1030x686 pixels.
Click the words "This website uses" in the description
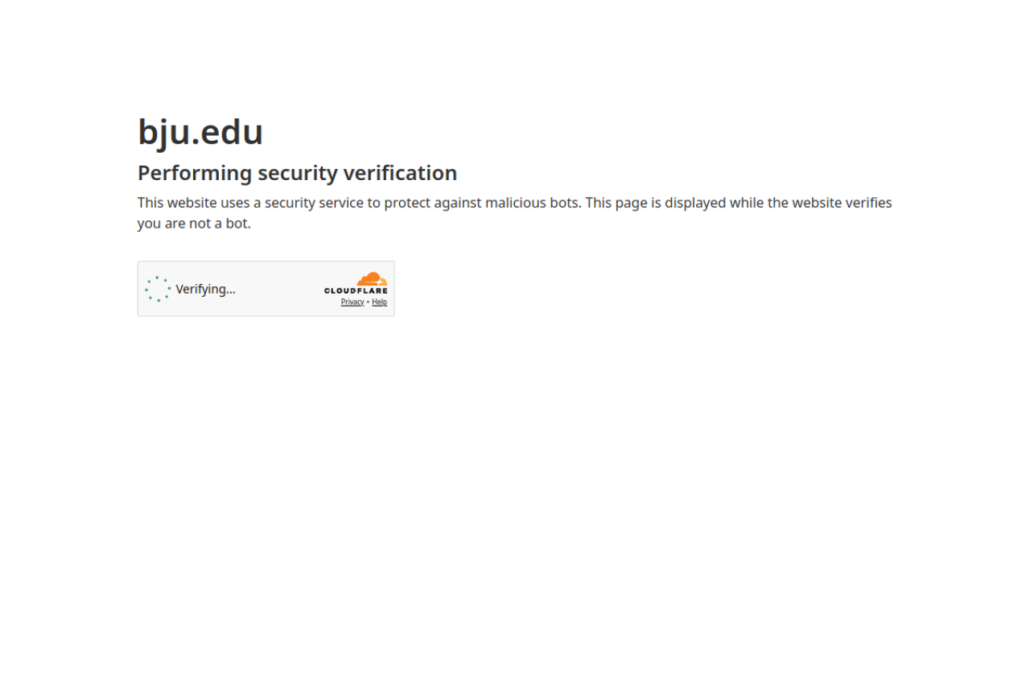[x=193, y=203]
